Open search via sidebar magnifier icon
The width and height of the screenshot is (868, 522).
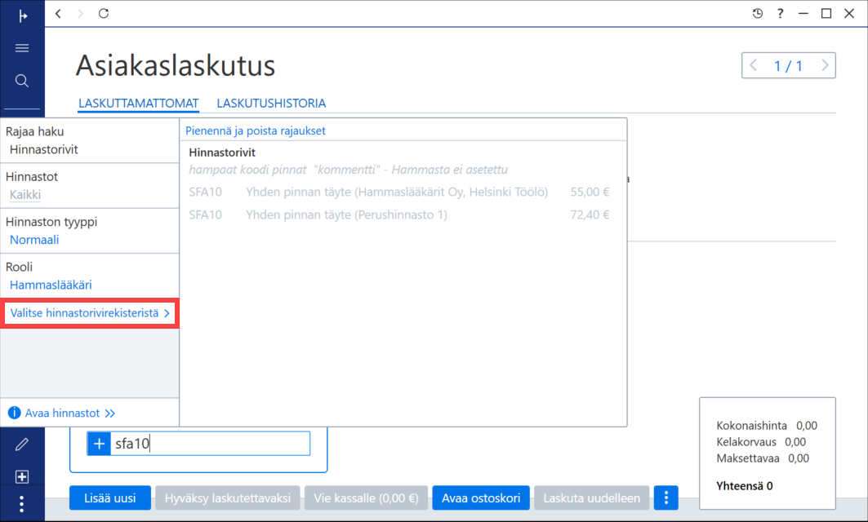click(22, 81)
